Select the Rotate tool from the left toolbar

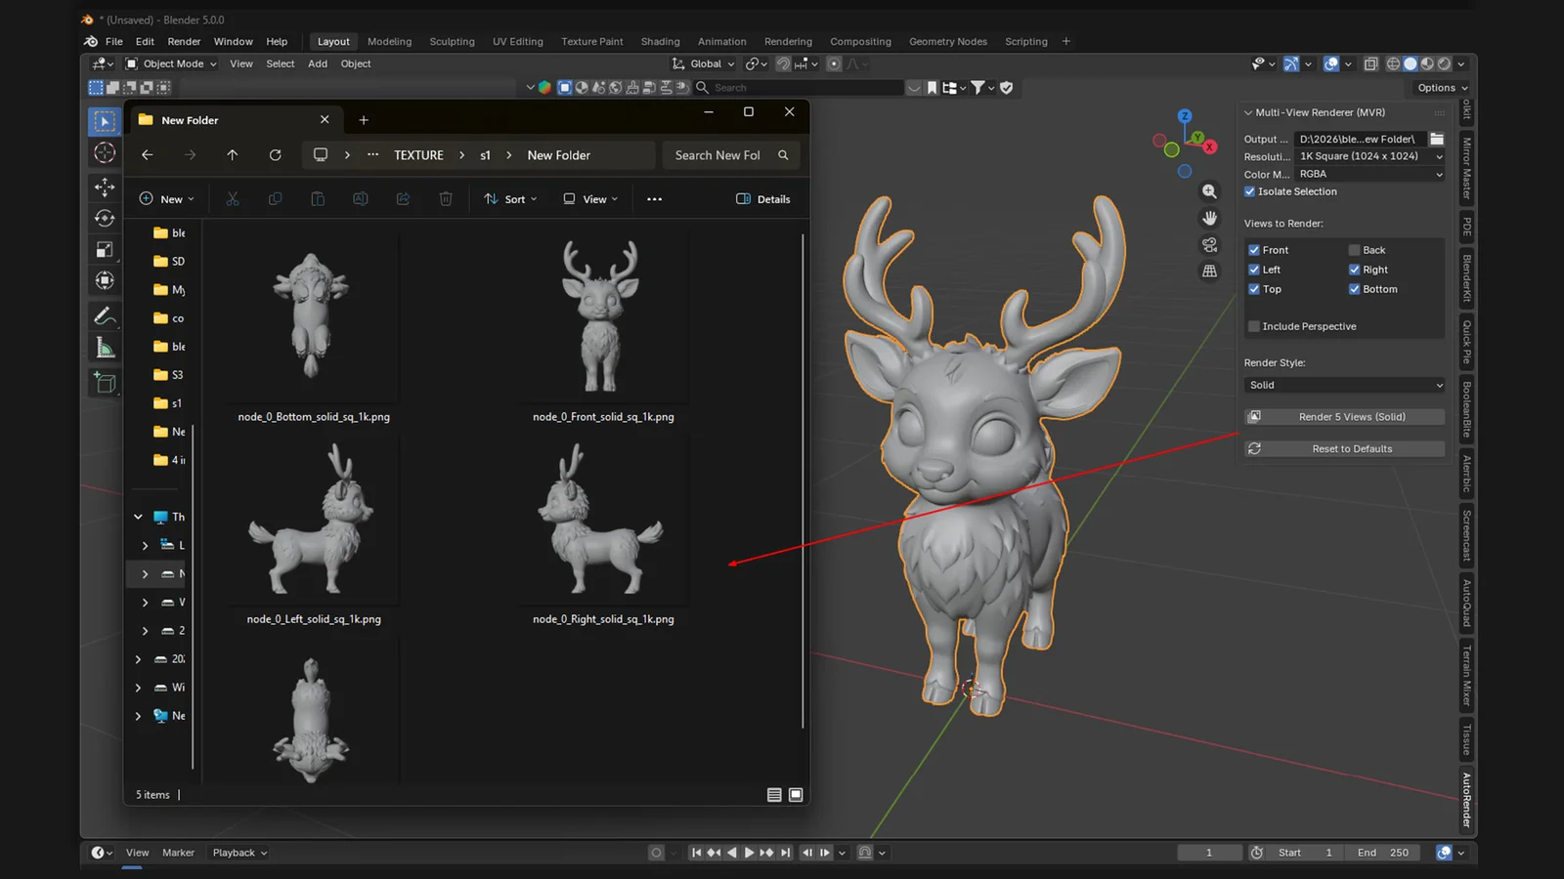[x=104, y=219]
